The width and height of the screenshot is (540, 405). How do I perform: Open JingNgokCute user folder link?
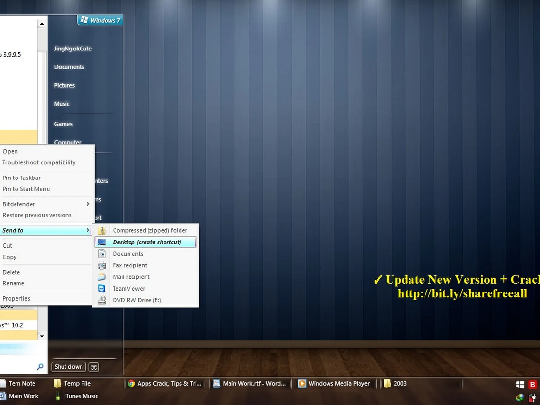[x=73, y=49]
